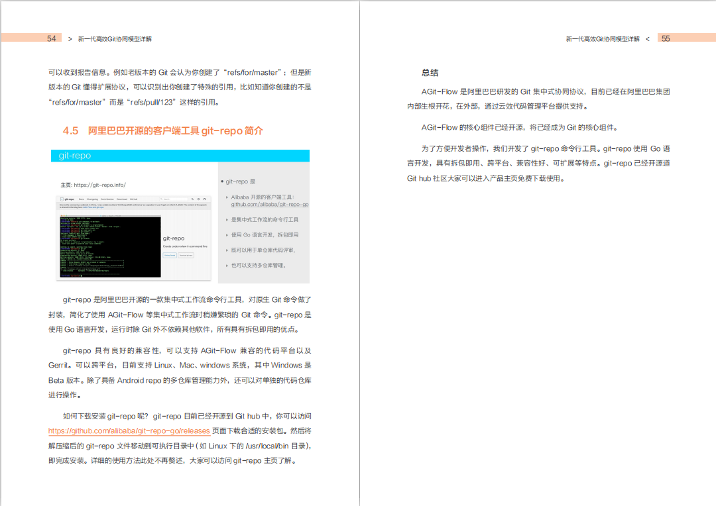Click the paragraph starting 'git-repo 具有良好的兼容性'
This screenshot has height=506, width=716.
point(180,373)
